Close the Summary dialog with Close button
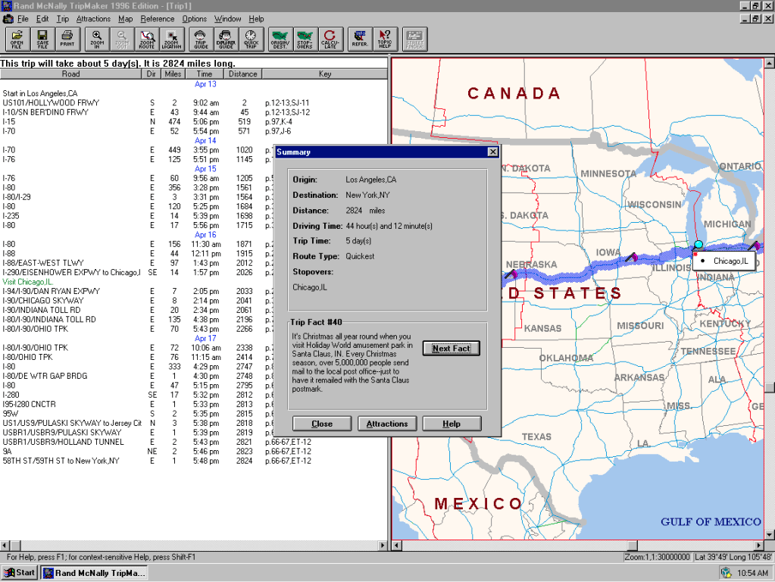775x582 pixels. (x=321, y=424)
